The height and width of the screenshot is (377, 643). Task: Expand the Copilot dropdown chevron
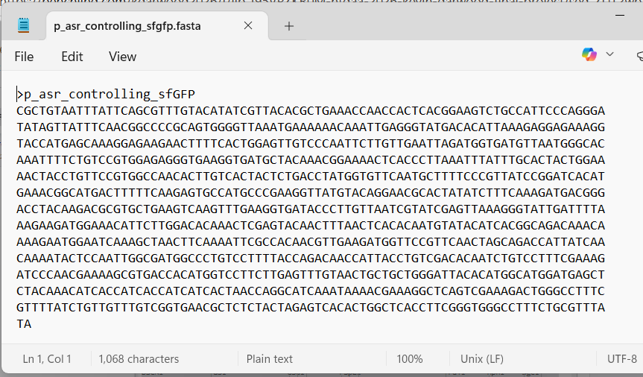pyautogui.click(x=609, y=54)
